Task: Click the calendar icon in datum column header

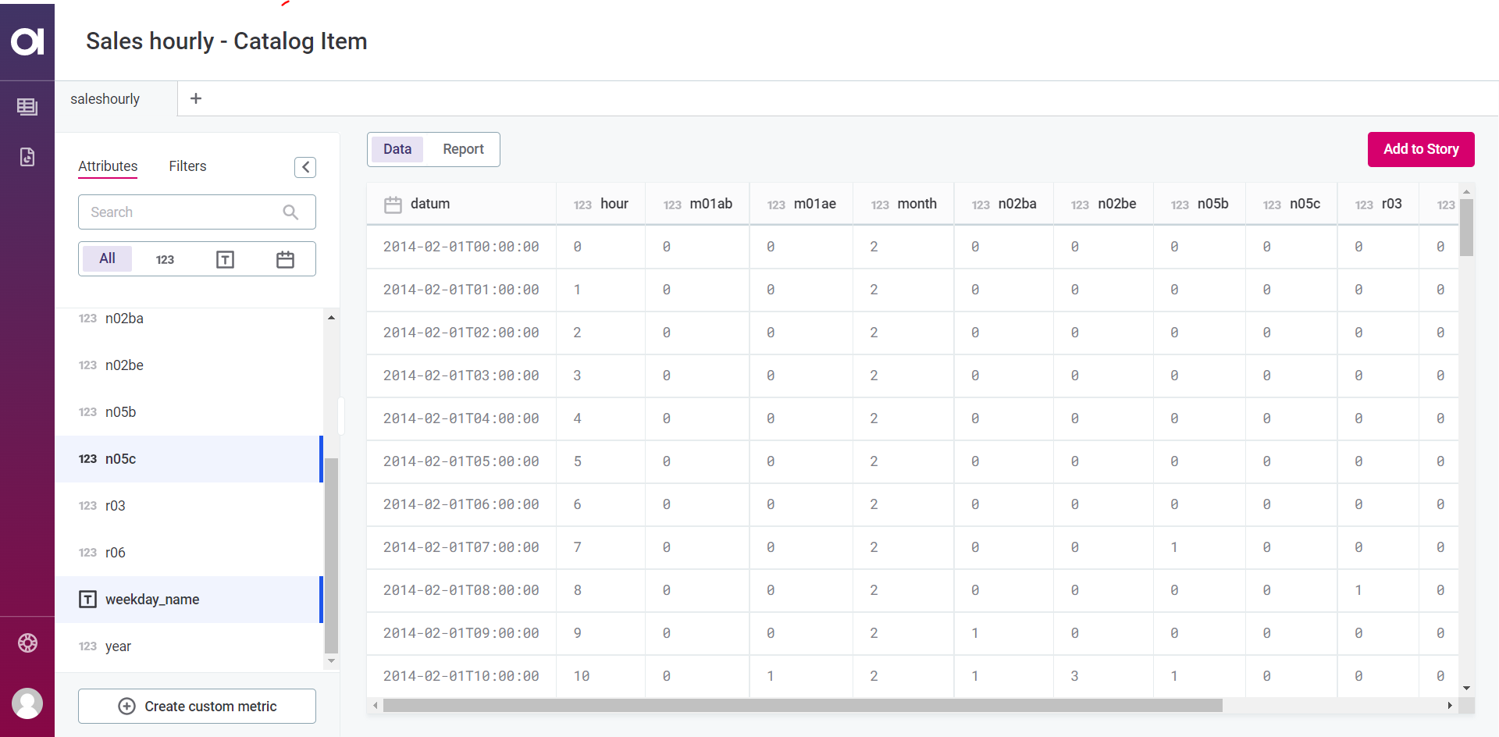Action: [x=393, y=205]
